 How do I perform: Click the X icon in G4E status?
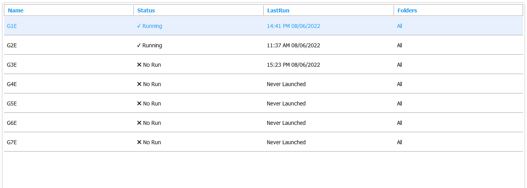point(139,84)
